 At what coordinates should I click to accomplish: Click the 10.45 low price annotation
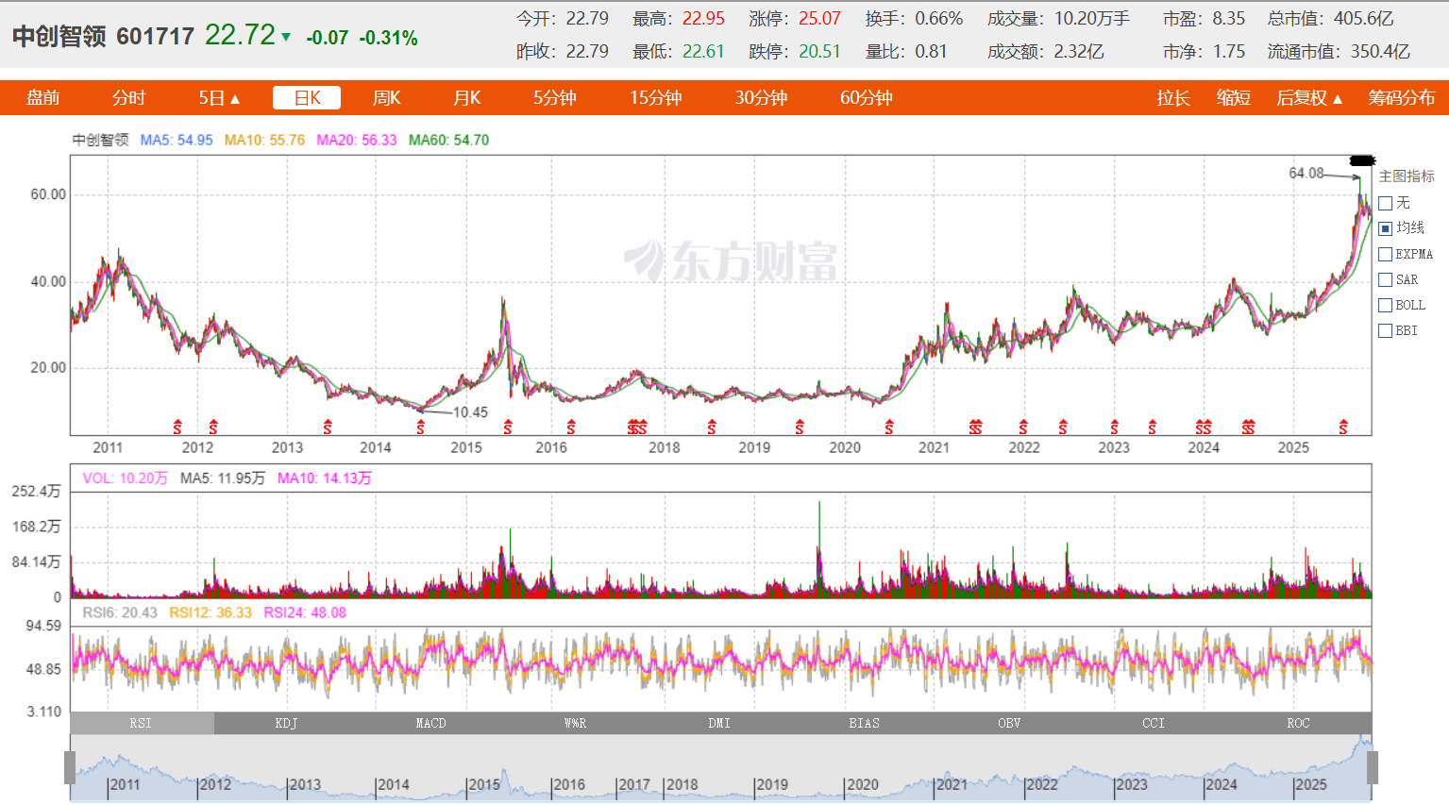(x=470, y=412)
